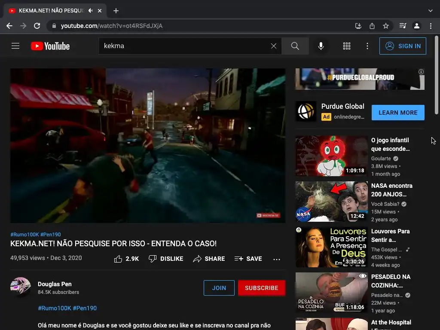Expand the tab search chevron
This screenshot has width=440, height=330.
430,11
